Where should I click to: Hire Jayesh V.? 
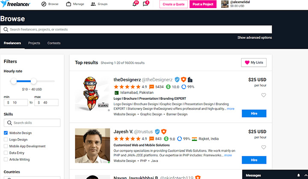pyautogui.click(x=254, y=160)
